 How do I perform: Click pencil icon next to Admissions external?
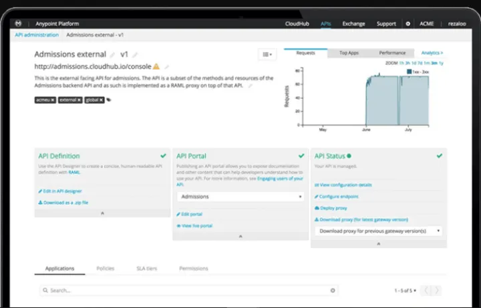[x=112, y=55]
